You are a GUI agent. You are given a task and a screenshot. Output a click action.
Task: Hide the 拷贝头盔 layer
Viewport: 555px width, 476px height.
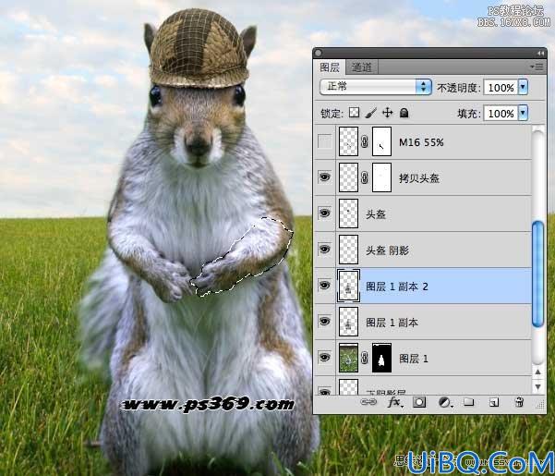click(324, 177)
